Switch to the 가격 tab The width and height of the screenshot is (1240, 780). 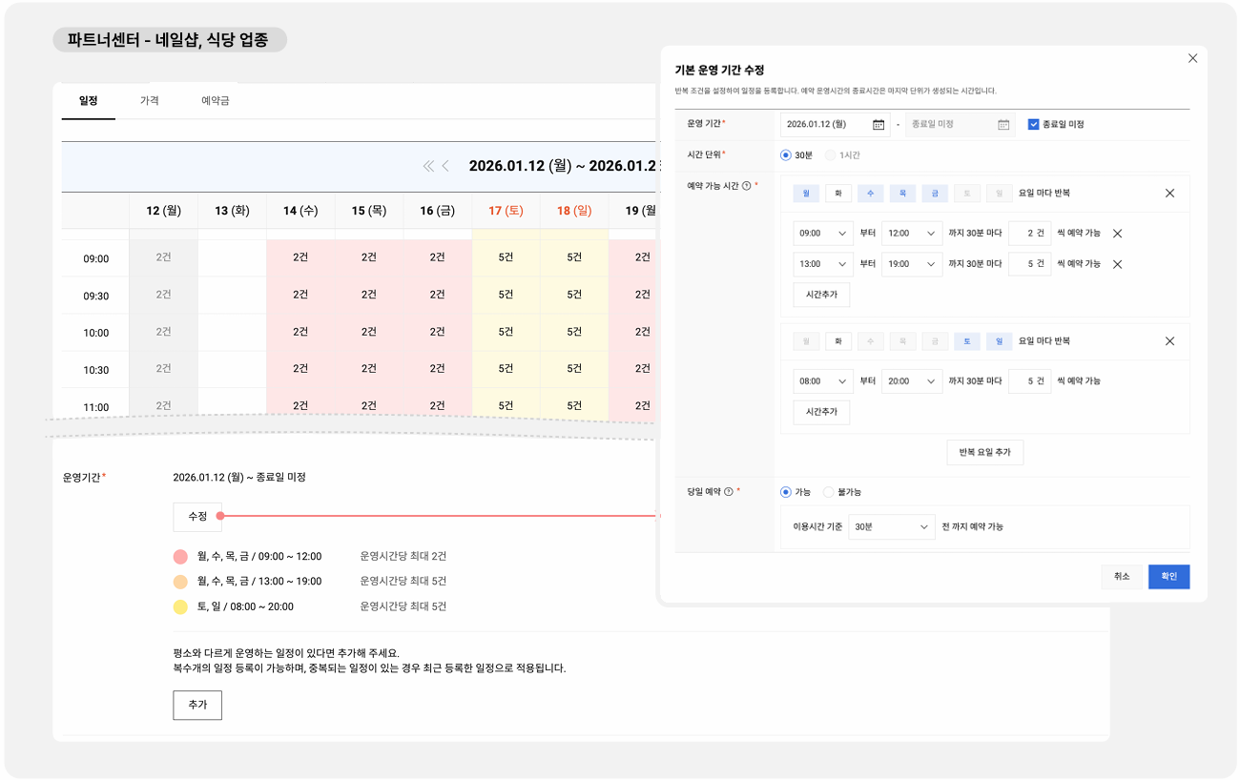click(x=150, y=101)
